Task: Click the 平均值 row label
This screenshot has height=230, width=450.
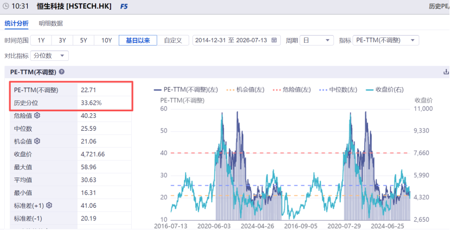Action: coord(23,180)
